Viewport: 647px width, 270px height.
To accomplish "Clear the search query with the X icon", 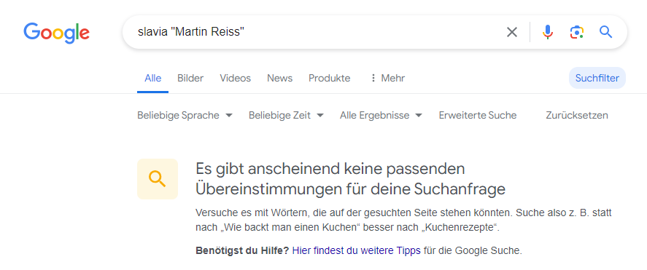I will click(x=511, y=32).
